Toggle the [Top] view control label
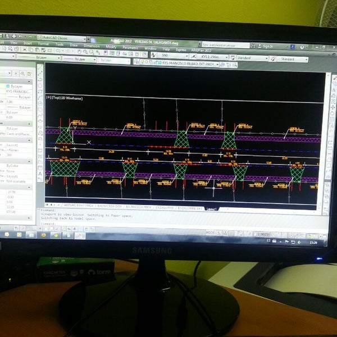The width and height of the screenshot is (337, 337). click(56, 98)
